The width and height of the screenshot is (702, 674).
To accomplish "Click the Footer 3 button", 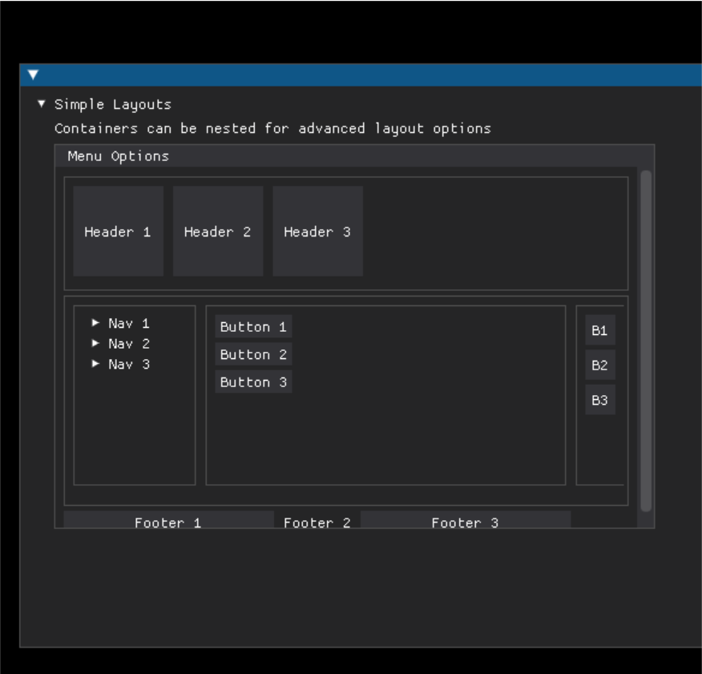I will point(466,520).
